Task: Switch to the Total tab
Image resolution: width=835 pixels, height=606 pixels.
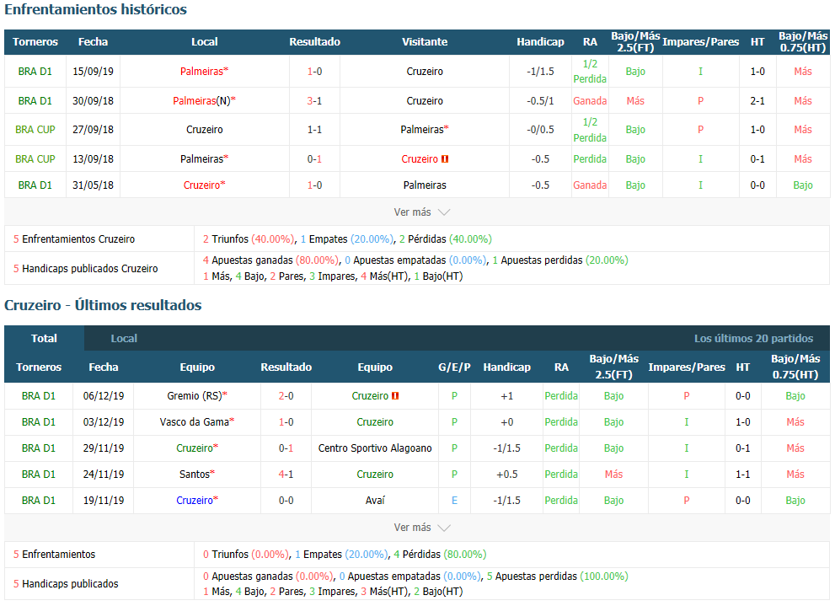Action: (44, 338)
